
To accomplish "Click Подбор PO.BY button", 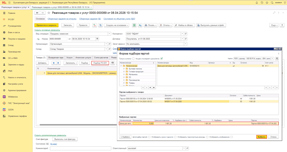I will click(100, 63).
